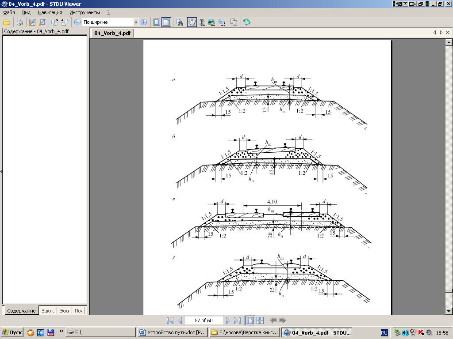The width and height of the screenshot is (453, 339).
Task: Zoom out with the minus icon
Action: [77, 22]
